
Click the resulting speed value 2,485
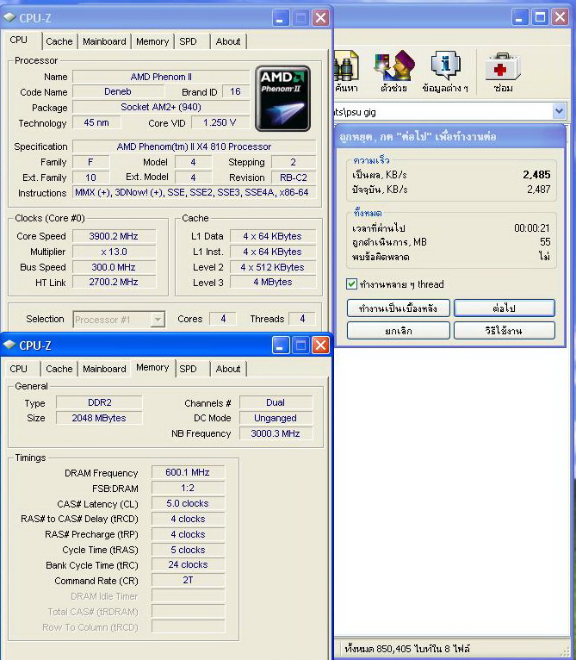click(536, 175)
